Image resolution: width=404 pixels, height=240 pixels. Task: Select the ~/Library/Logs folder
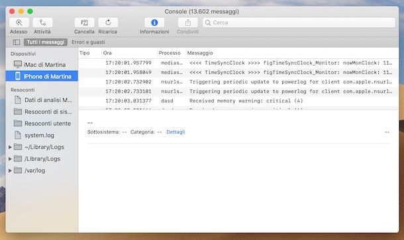[44, 147]
